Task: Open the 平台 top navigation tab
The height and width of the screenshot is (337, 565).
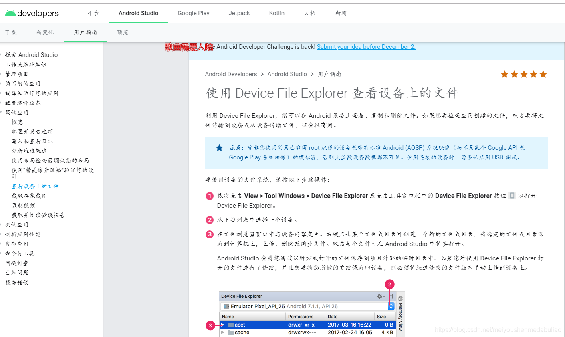Action: pyautogui.click(x=93, y=13)
